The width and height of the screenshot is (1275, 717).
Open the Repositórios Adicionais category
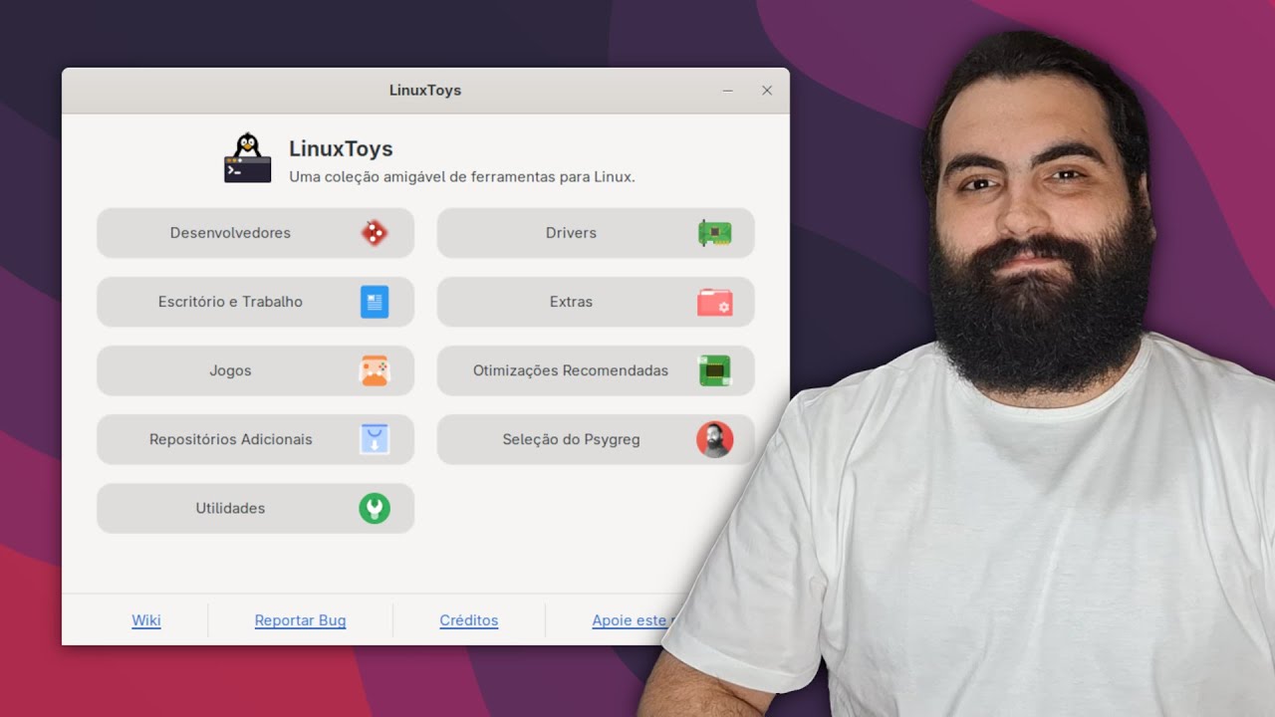pos(255,439)
